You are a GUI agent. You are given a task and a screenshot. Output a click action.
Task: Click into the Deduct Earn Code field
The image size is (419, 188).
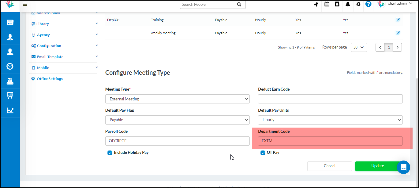(x=330, y=99)
